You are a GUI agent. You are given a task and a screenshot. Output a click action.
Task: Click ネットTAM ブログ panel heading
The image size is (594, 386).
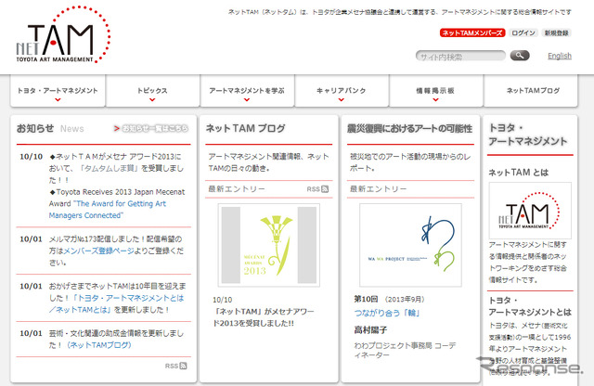(x=245, y=128)
